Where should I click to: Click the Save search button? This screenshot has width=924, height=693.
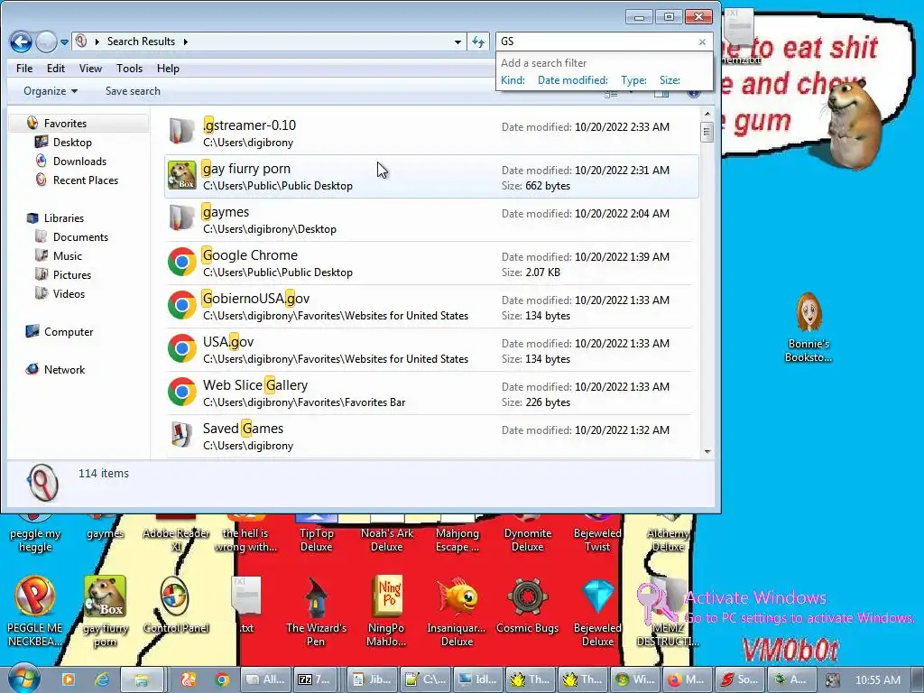click(133, 91)
